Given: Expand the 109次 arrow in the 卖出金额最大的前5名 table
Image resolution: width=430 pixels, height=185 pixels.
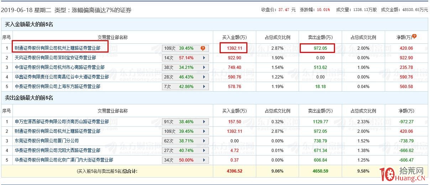Looking at the screenshot, I should pyautogui.click(x=204, y=131).
